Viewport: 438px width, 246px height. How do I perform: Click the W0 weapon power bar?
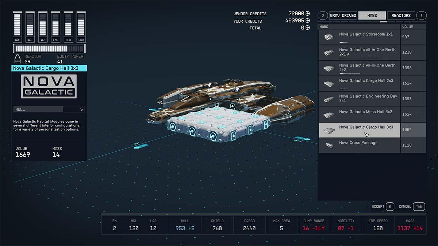(17, 27)
